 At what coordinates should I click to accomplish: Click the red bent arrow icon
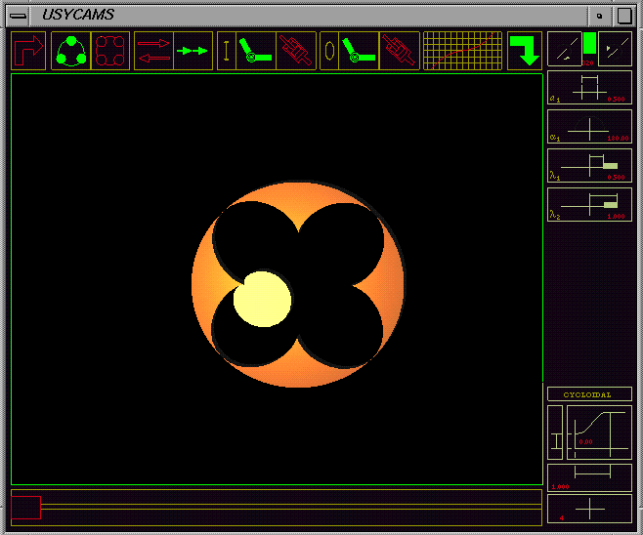(x=28, y=51)
